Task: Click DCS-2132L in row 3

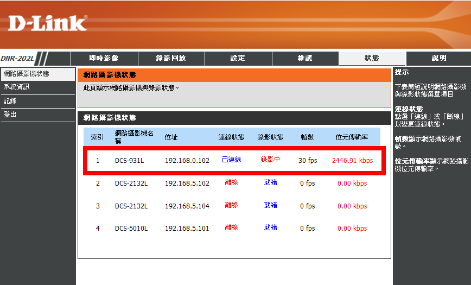Action: pos(131,206)
